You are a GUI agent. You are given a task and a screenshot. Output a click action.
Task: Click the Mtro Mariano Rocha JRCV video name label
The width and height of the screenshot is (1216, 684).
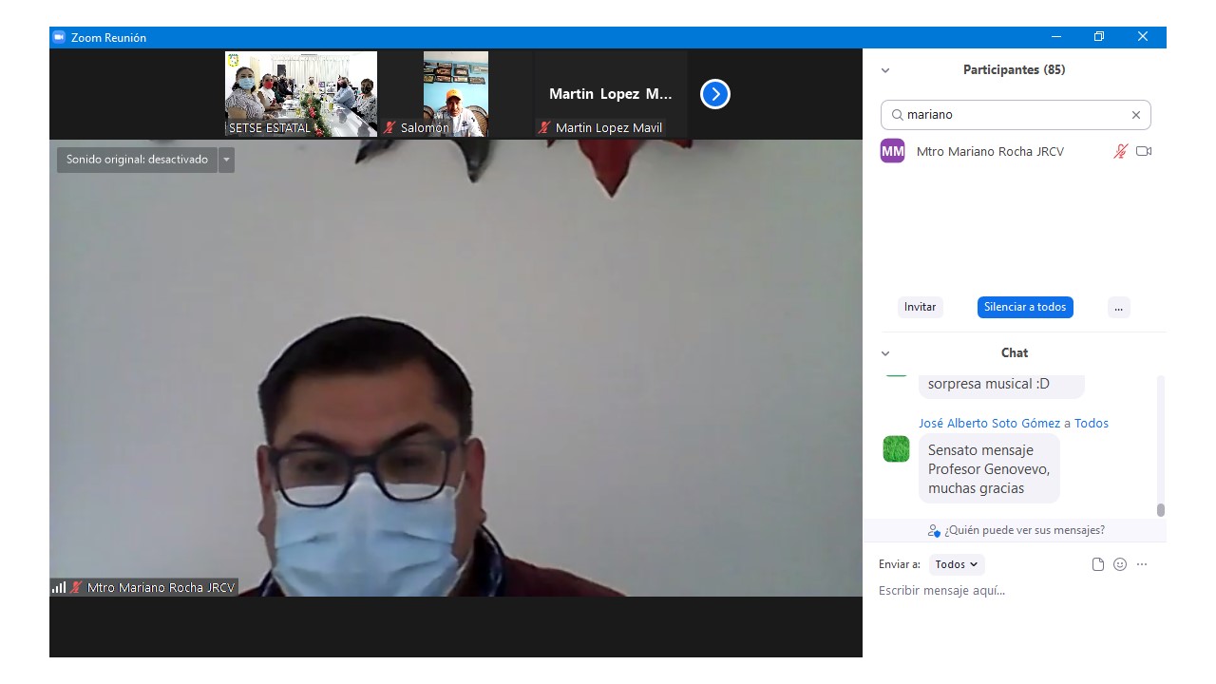(161, 588)
